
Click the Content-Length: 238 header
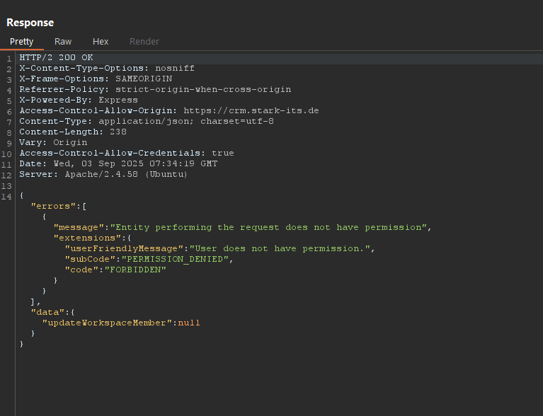pos(73,132)
